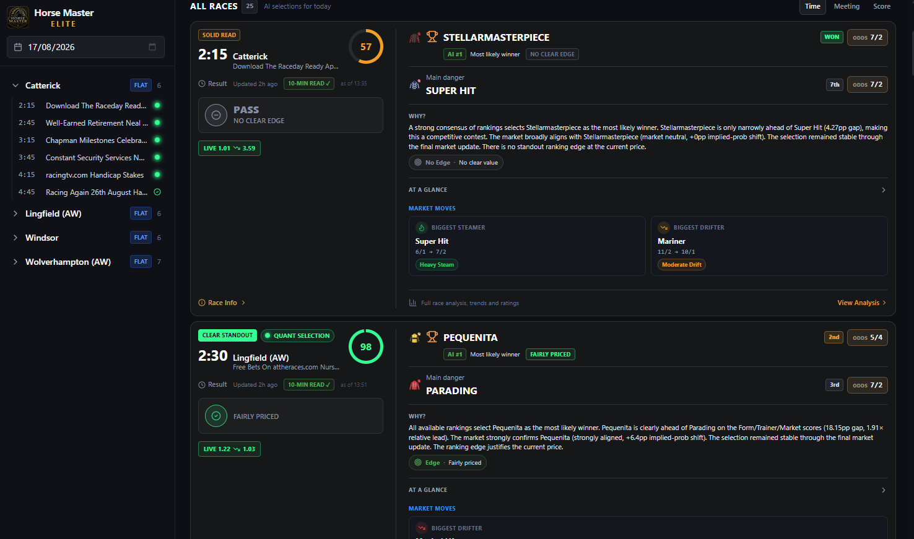Expand At A Glance for Stellarmasterpiece race

point(884,190)
